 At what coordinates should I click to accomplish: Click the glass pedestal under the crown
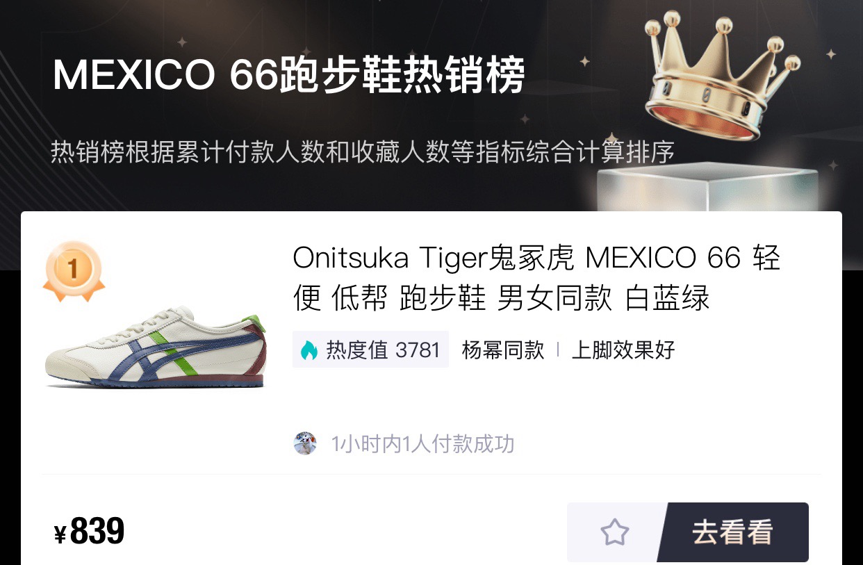coord(707,186)
